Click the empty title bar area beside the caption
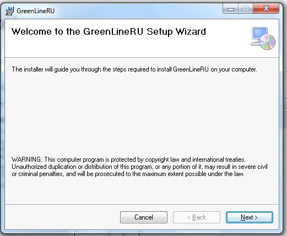The height and width of the screenshot is (236, 287). click(x=138, y=10)
